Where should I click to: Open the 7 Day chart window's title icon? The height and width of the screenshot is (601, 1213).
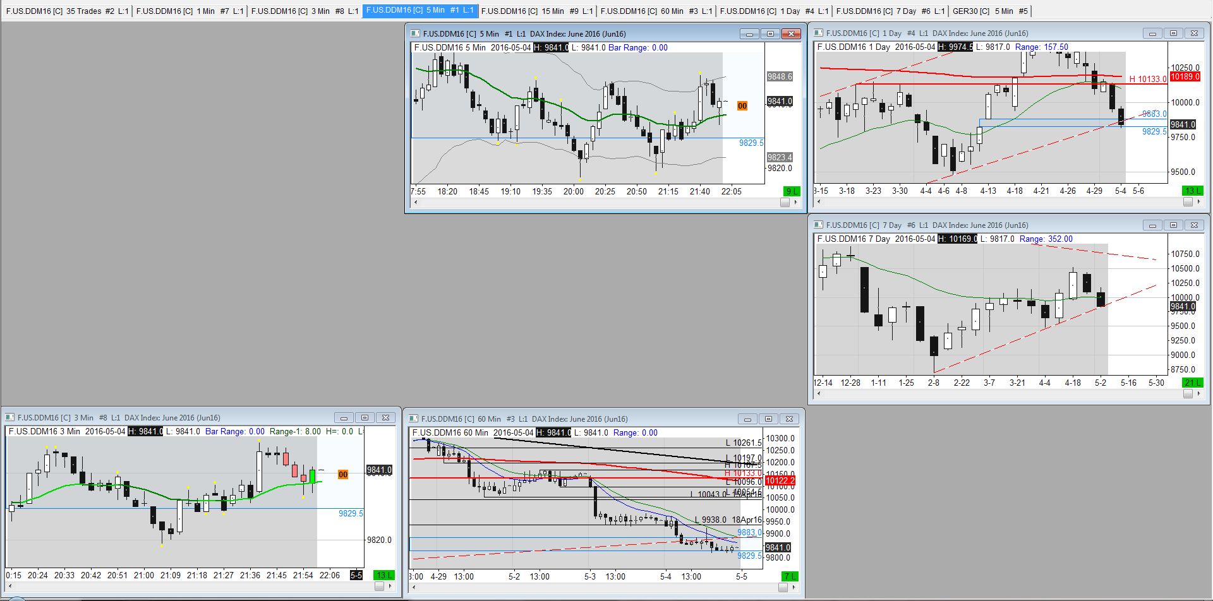coord(818,225)
